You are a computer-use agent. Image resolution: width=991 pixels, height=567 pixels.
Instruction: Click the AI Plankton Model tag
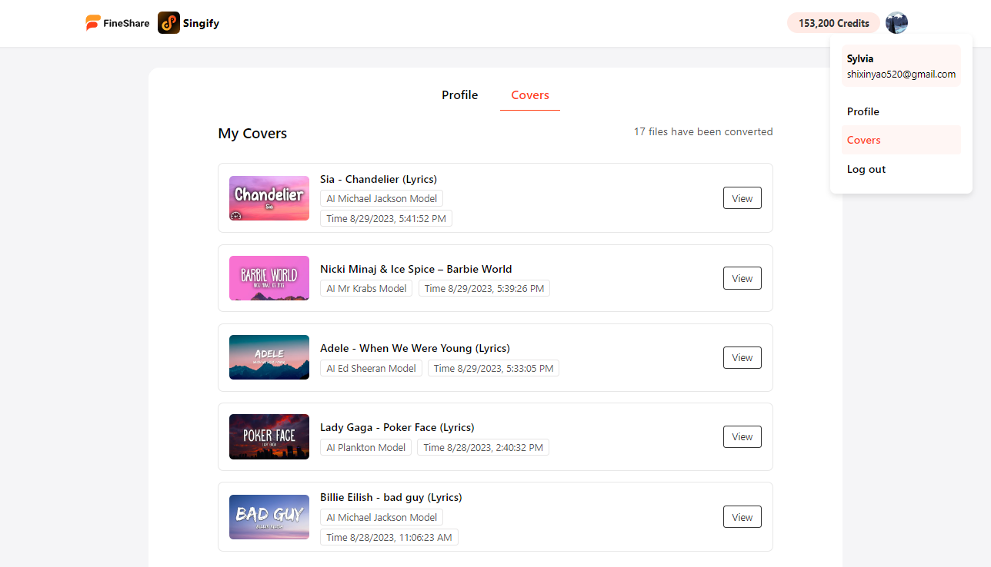pyautogui.click(x=365, y=447)
